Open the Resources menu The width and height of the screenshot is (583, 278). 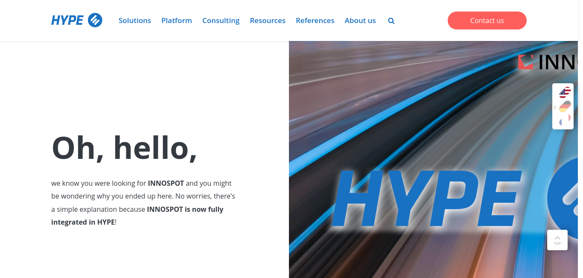(268, 20)
